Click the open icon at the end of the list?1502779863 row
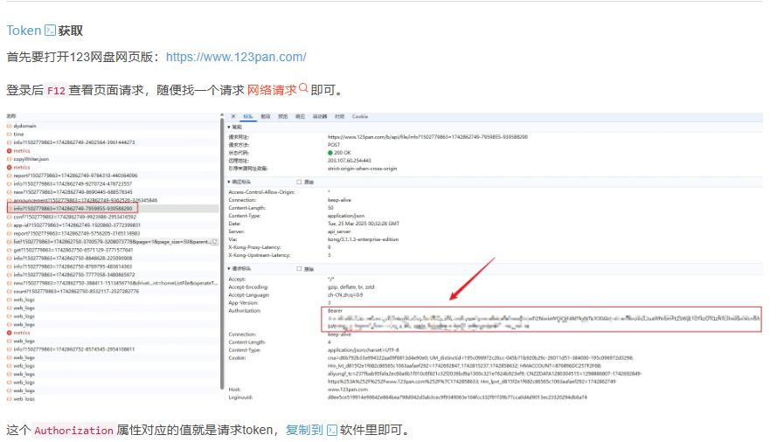 [x=215, y=241]
